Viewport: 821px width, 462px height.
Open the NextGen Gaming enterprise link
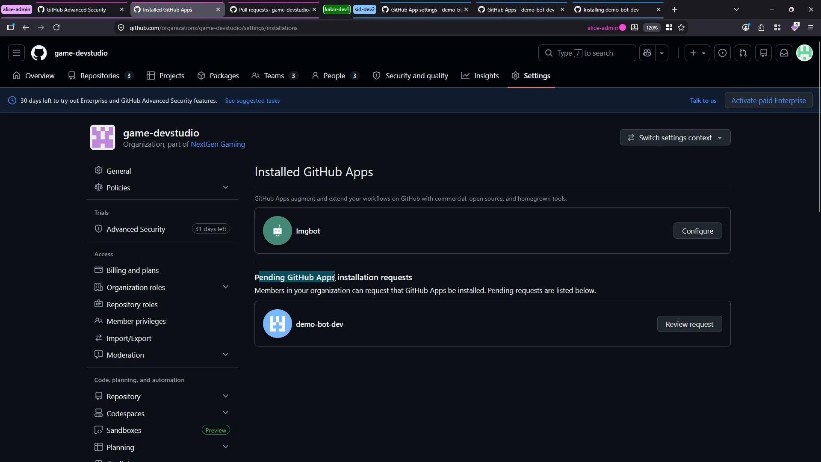(x=218, y=145)
